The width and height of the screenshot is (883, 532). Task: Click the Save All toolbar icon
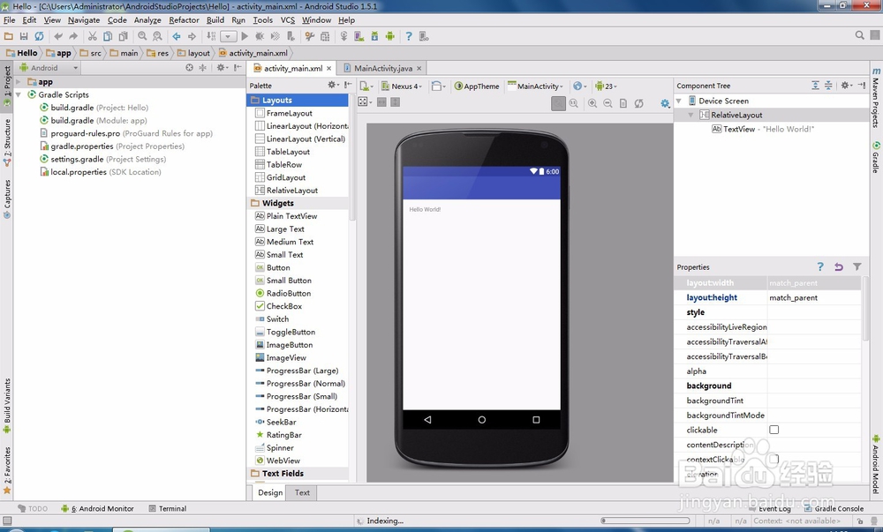click(24, 36)
